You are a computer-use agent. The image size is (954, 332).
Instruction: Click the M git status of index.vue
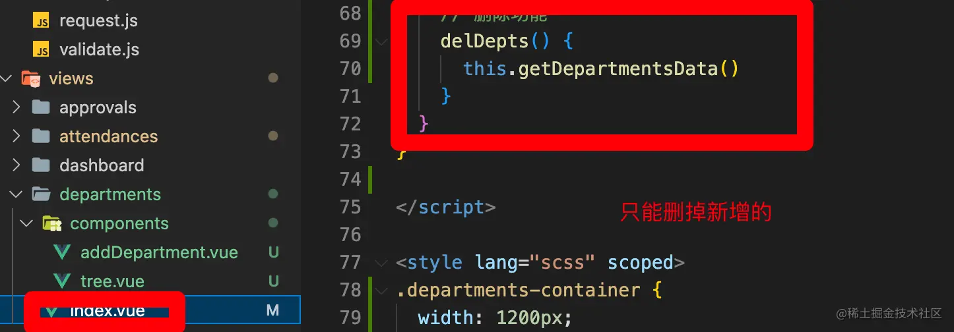[272, 310]
